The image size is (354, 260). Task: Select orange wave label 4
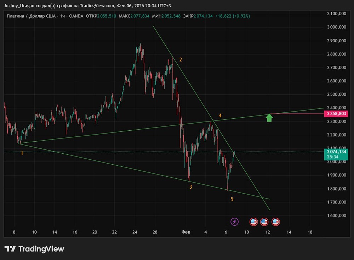pyautogui.click(x=220, y=116)
